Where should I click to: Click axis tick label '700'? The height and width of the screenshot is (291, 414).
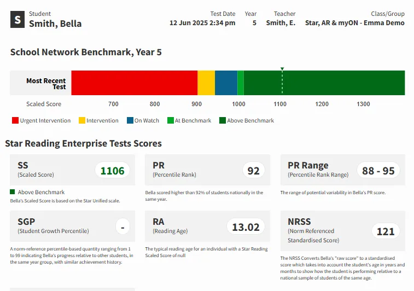[x=113, y=104]
